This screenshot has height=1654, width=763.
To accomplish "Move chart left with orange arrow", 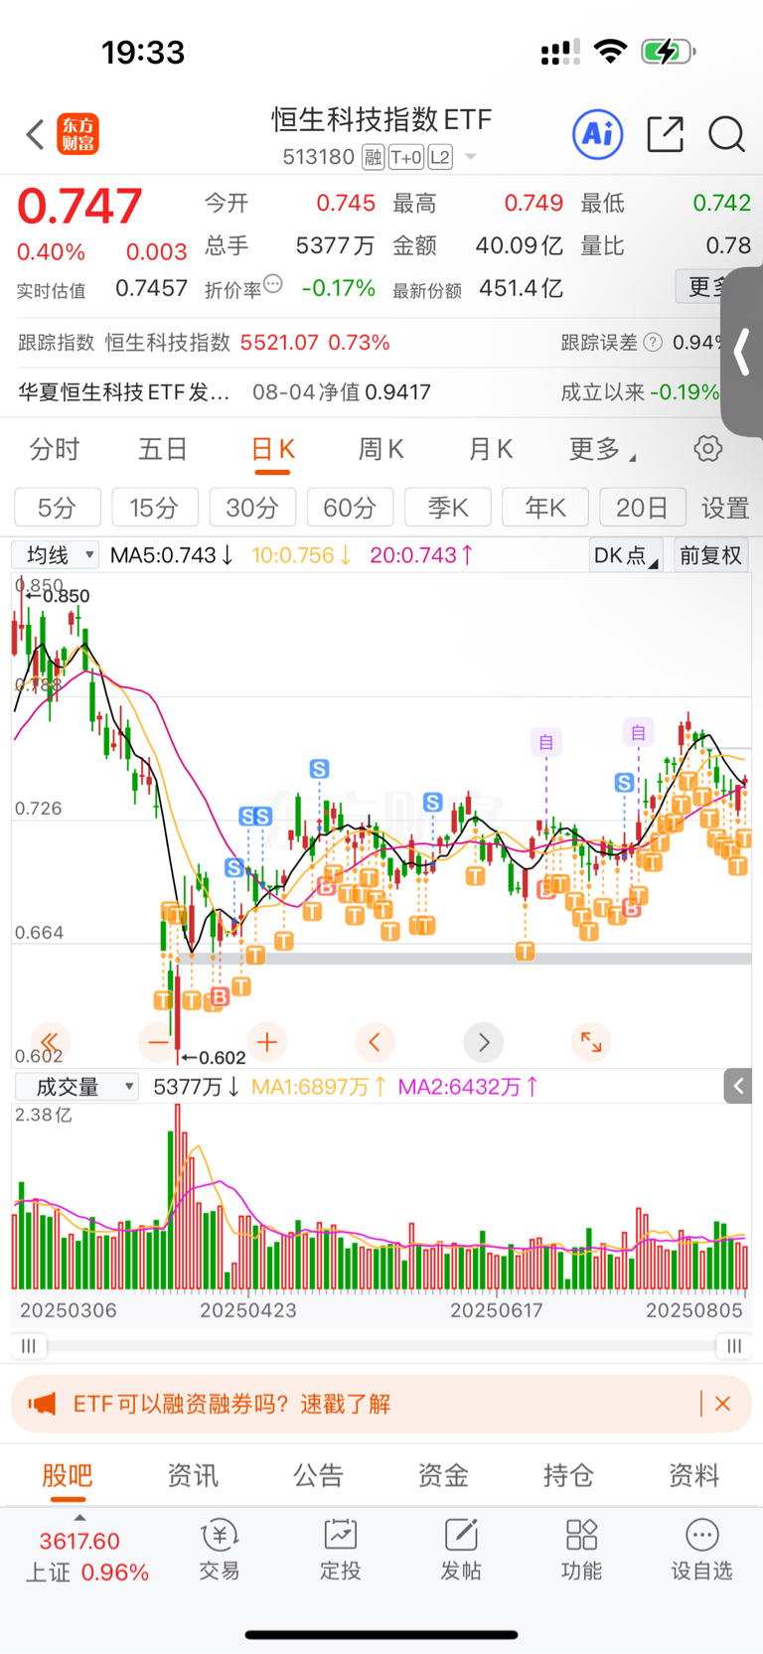I will click(375, 1041).
